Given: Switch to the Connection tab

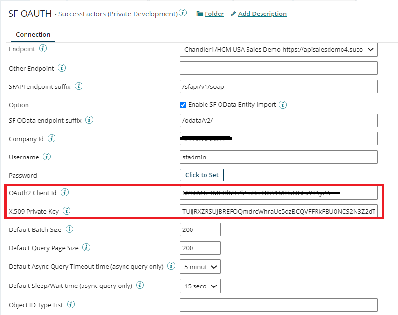Looking at the screenshot, I should pos(33,35).
